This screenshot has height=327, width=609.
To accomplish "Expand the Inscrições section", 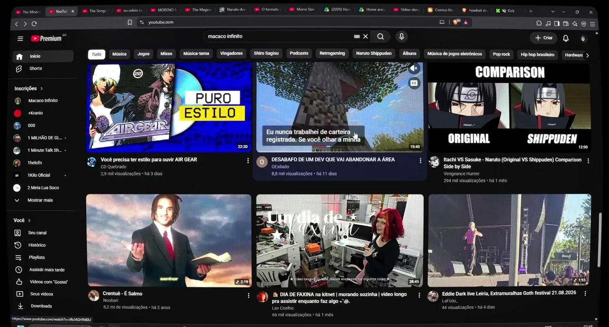I will pos(29,89).
